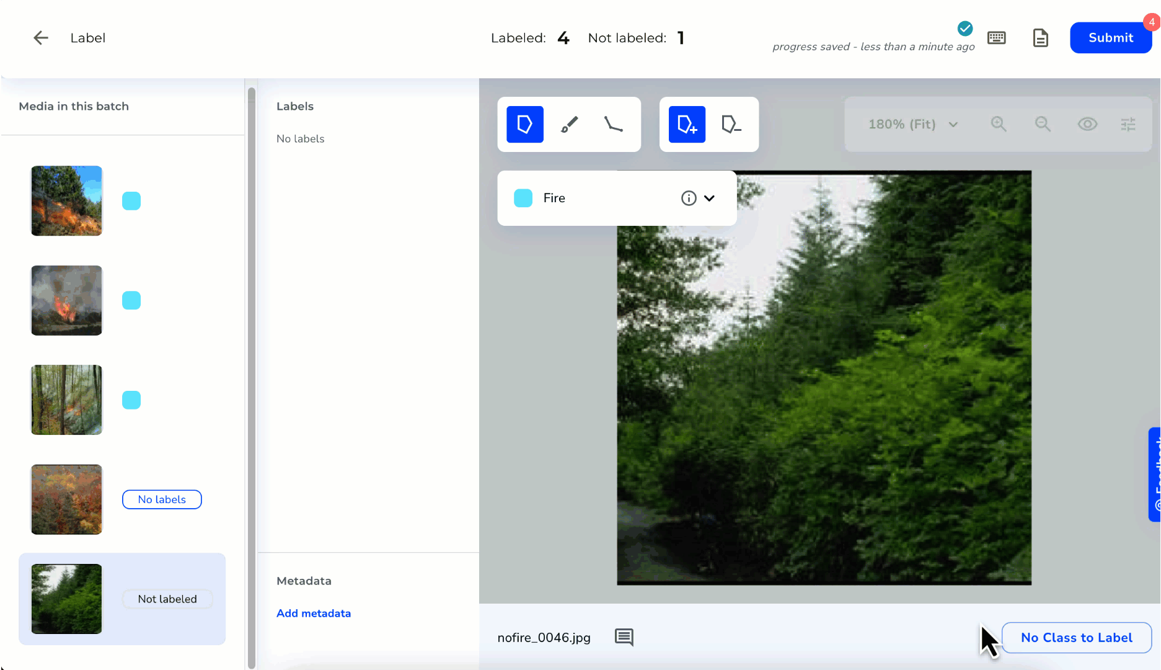
Task: Click cyan label swatch beside second thumbnail
Action: coord(131,300)
